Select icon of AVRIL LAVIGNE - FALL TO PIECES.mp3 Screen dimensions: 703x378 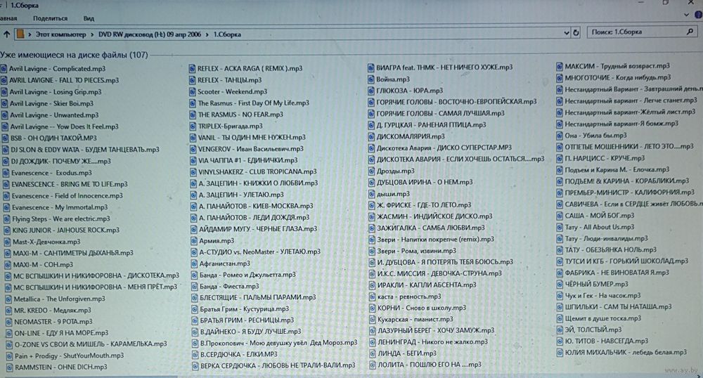[4, 80]
